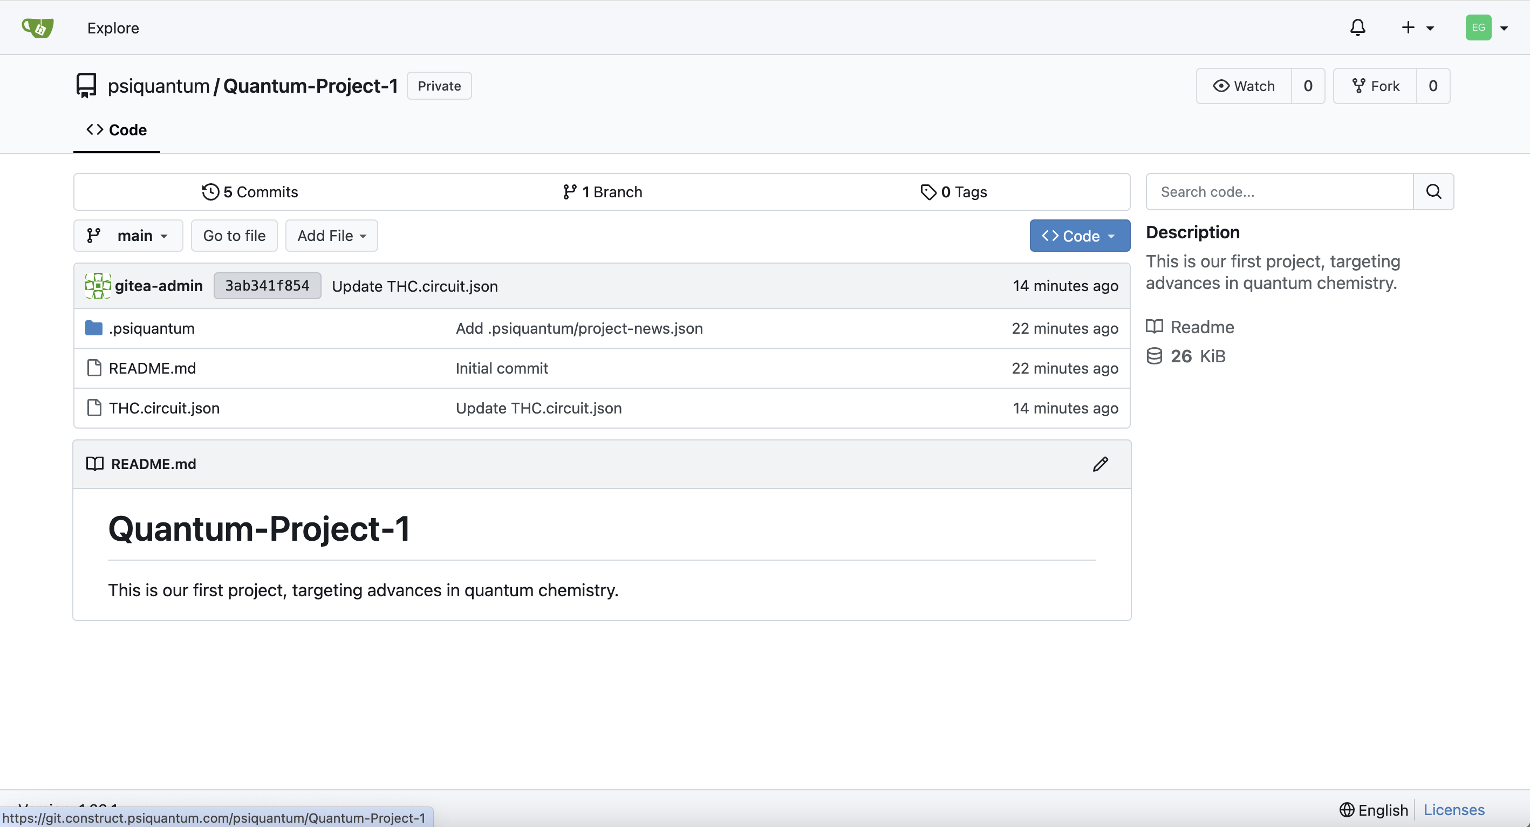Open README.md in the file list

pyautogui.click(x=152, y=368)
